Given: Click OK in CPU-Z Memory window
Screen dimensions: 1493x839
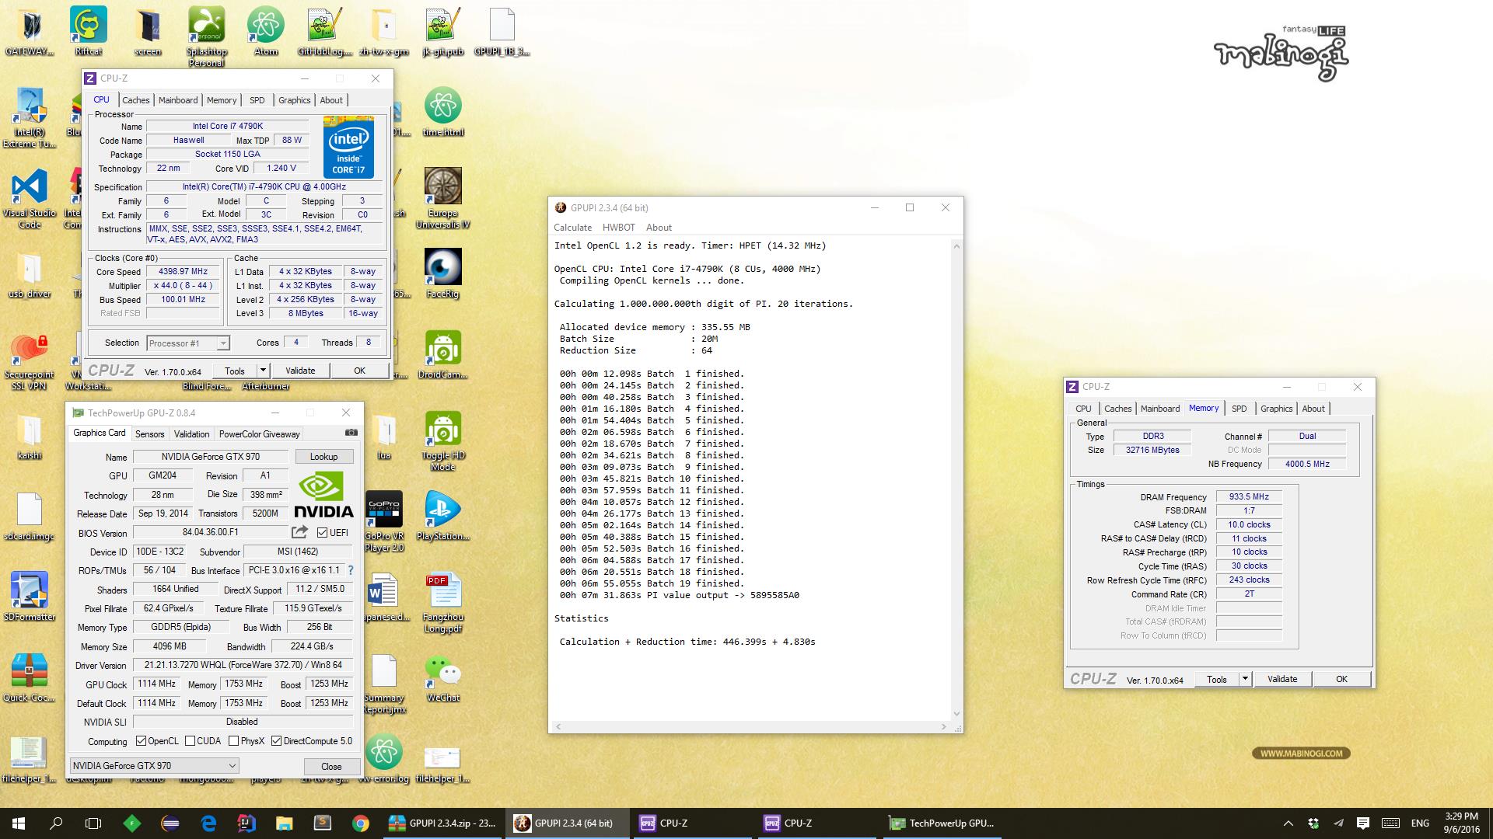Looking at the screenshot, I should pos(1341,679).
